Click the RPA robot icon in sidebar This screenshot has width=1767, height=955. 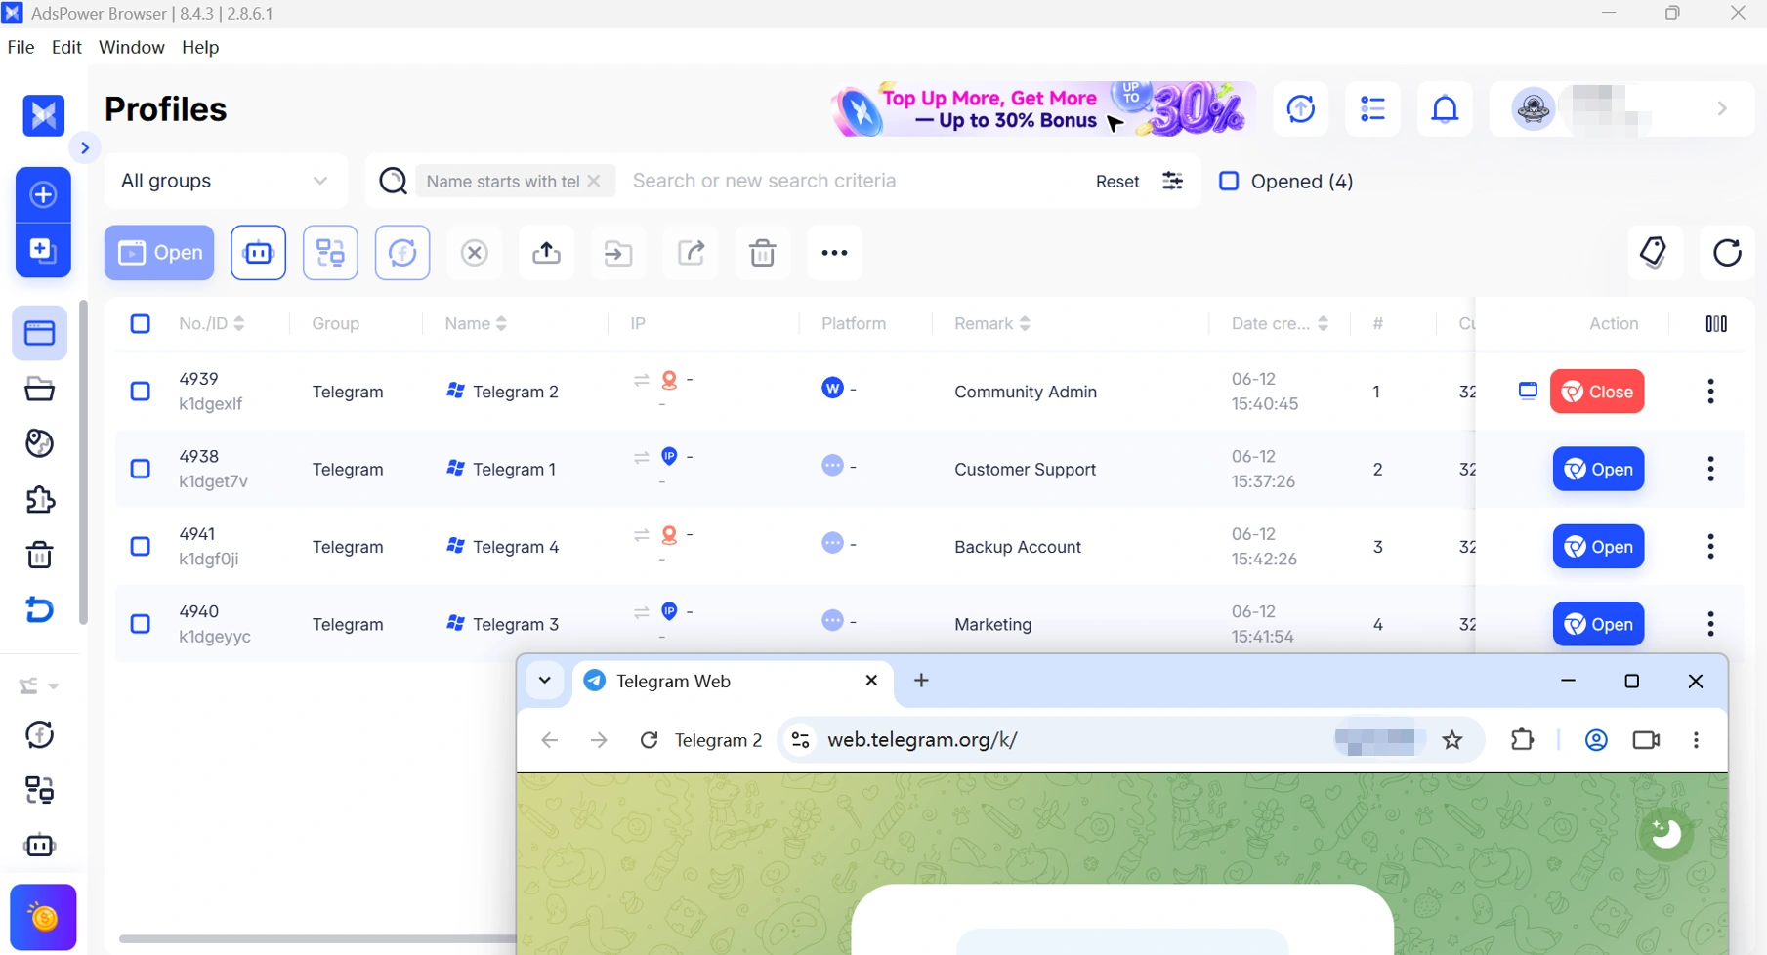39,845
